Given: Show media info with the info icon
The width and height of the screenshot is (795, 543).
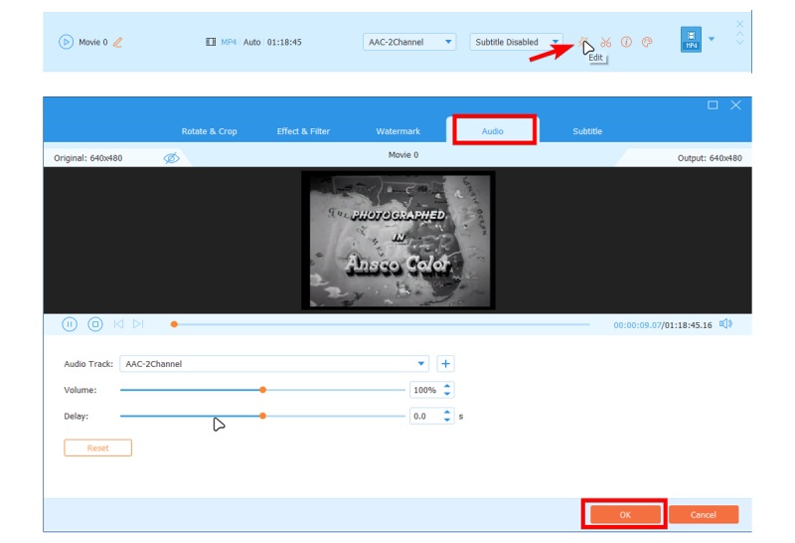Looking at the screenshot, I should pyautogui.click(x=627, y=42).
